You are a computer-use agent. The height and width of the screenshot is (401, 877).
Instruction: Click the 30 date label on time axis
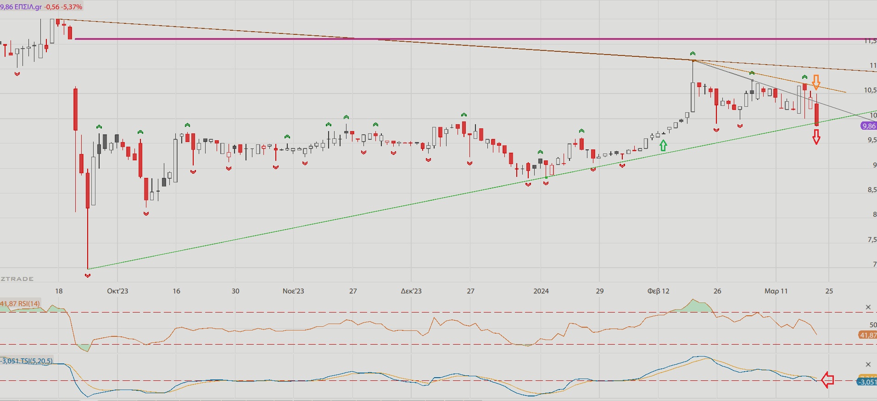235,291
